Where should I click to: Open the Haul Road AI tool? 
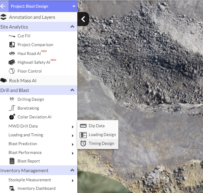(x=29, y=53)
